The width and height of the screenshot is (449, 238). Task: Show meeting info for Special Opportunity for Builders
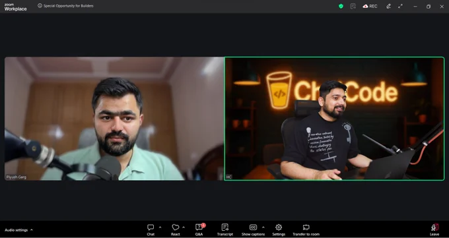coord(65,6)
